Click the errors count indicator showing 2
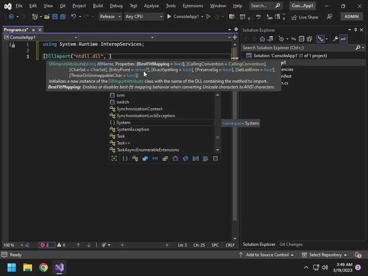368x276 pixels. tap(47, 245)
